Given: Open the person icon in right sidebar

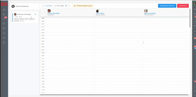Looking at the screenshot, I should [x=195, y=13].
